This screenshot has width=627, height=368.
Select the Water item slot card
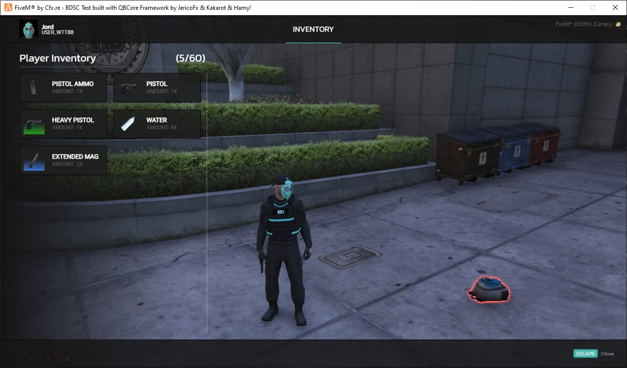pos(157,123)
